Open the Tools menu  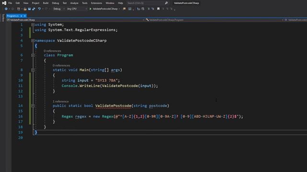coord(84,3)
